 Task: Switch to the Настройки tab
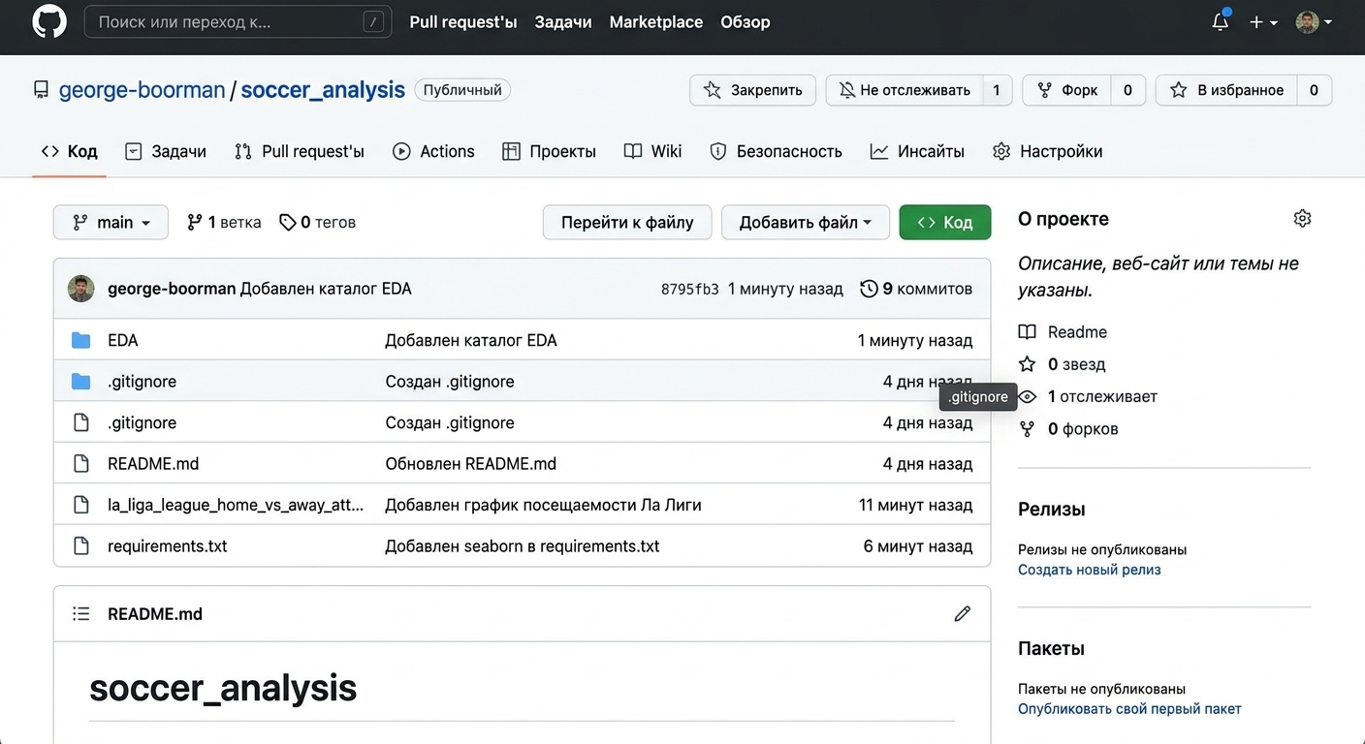coord(1048,151)
